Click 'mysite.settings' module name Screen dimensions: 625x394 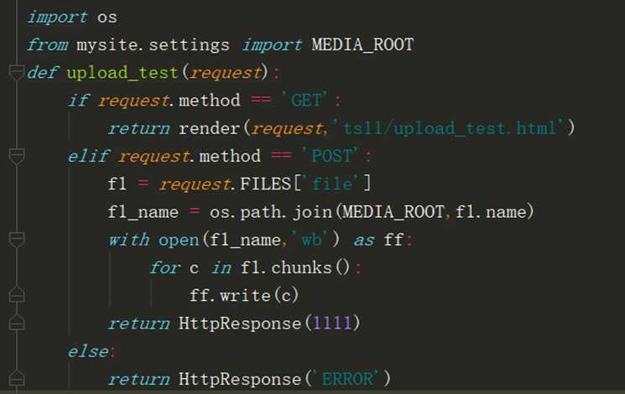pos(153,45)
